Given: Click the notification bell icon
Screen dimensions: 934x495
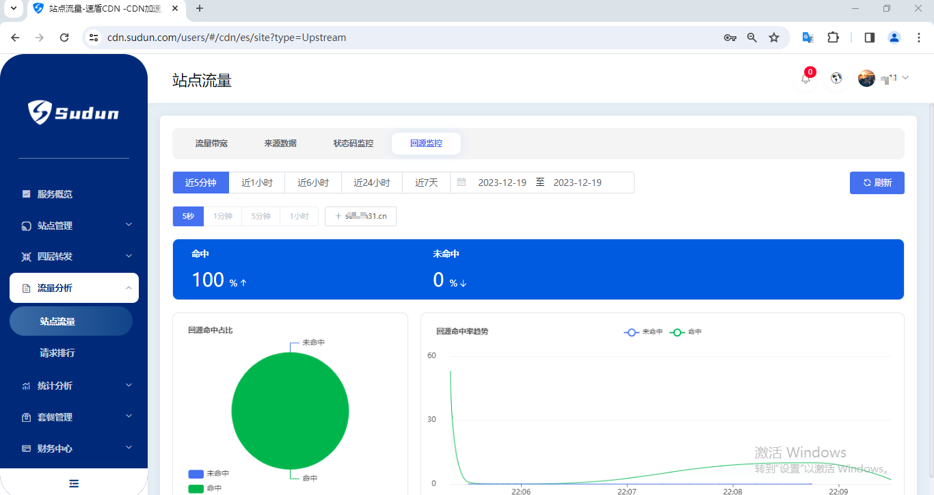Looking at the screenshot, I should [805, 79].
